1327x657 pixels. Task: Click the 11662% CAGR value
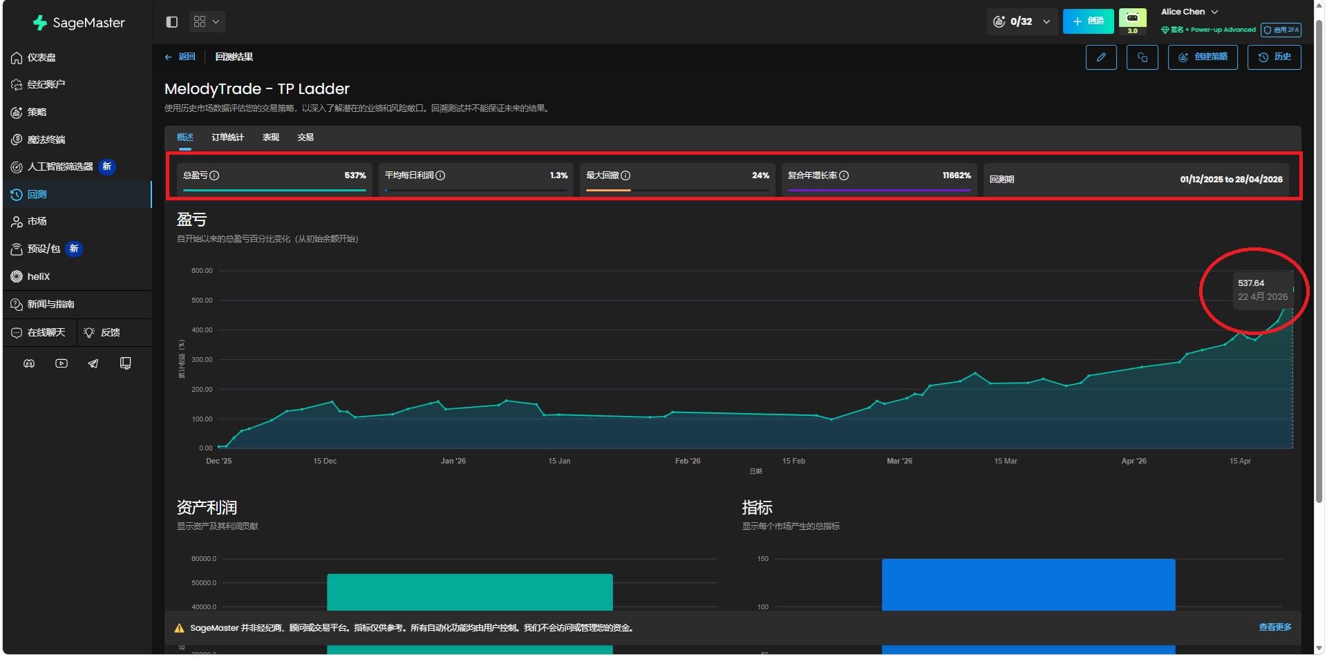point(957,175)
